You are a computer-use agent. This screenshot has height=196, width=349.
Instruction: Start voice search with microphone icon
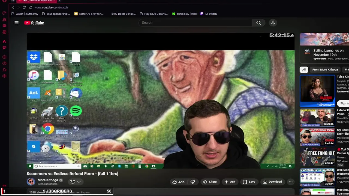[x=273, y=23]
